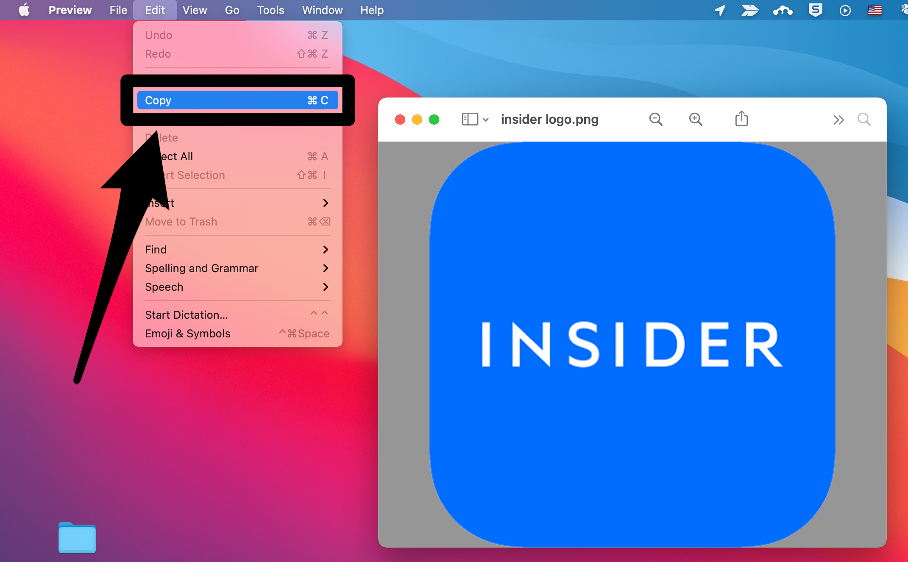Expand the Insert submenu

click(x=235, y=202)
